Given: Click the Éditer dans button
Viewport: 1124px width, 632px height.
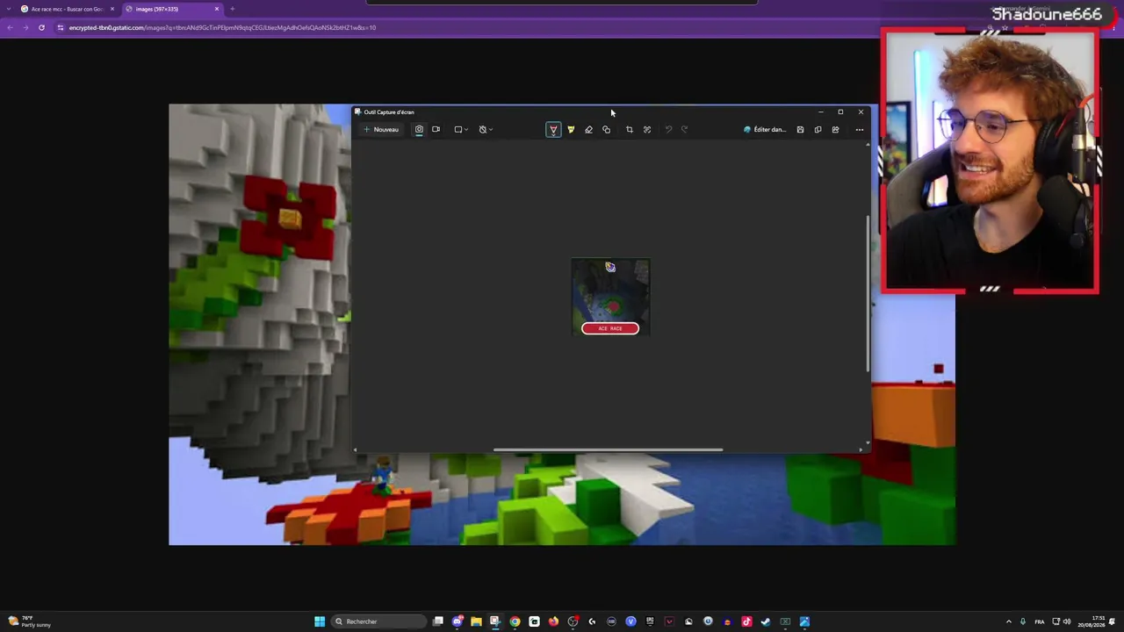Looking at the screenshot, I should tap(765, 130).
